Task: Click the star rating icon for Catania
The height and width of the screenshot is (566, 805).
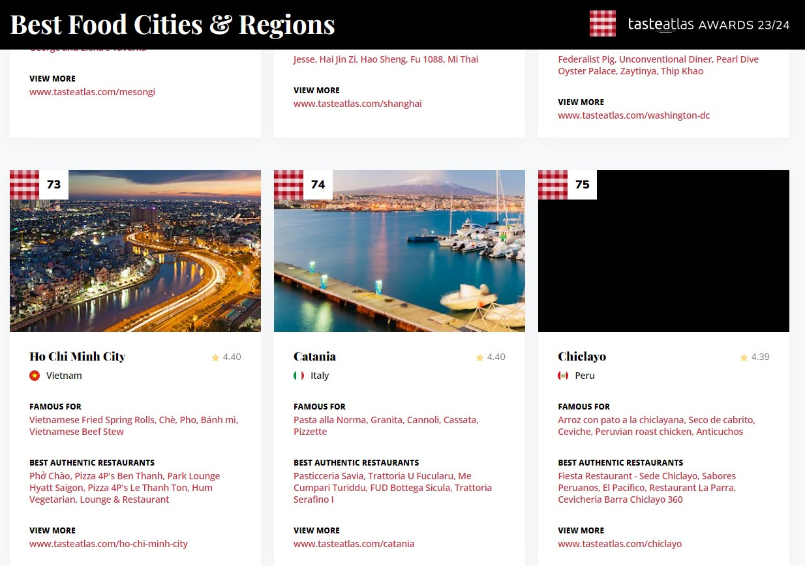Action: pos(479,357)
